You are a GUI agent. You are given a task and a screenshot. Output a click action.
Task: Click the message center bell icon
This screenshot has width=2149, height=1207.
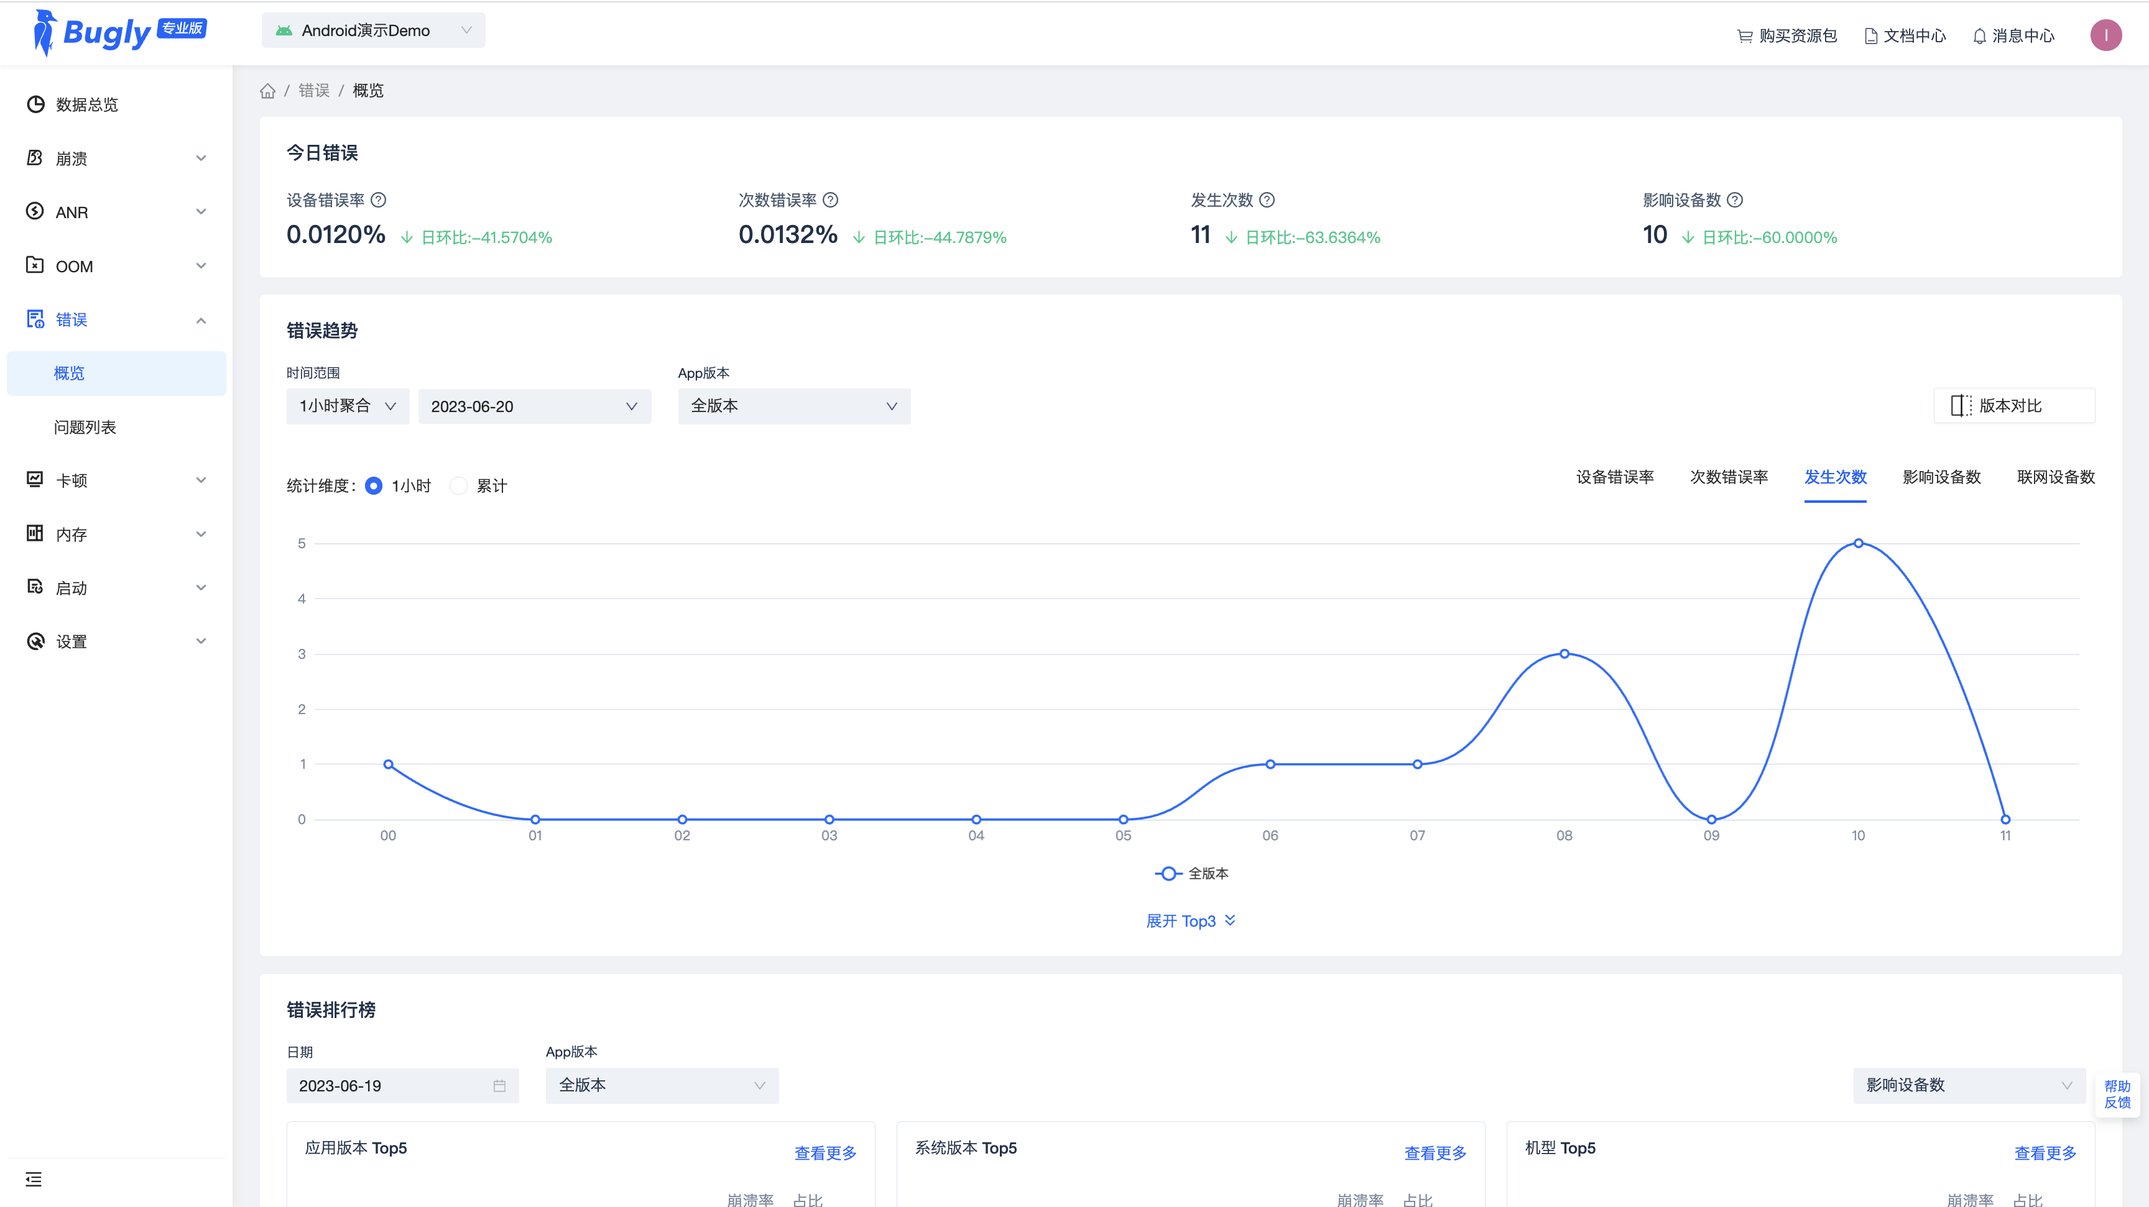[x=1979, y=36]
